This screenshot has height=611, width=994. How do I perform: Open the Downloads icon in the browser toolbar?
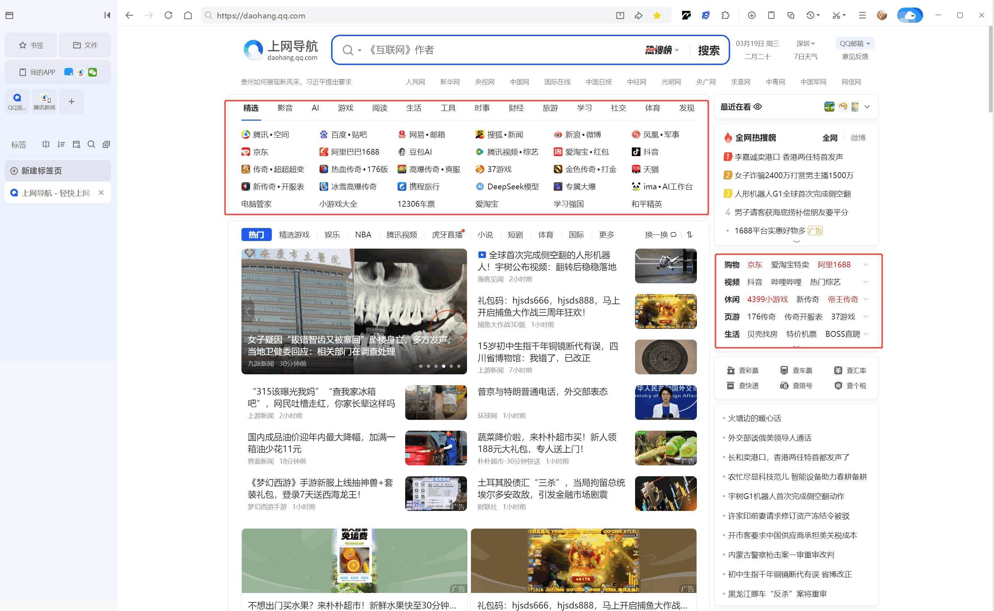tap(751, 15)
